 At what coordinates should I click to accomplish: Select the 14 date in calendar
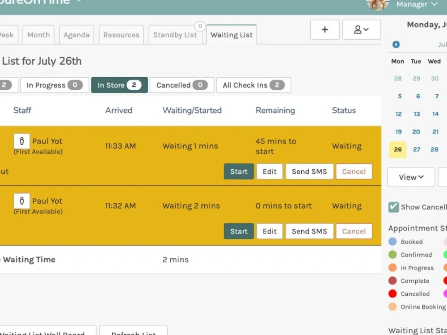pyautogui.click(x=435, y=114)
